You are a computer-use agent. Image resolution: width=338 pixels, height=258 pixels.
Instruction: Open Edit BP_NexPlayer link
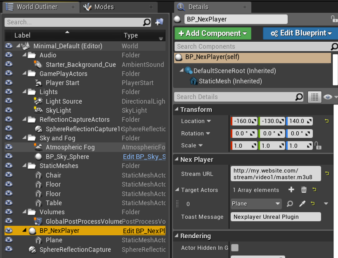click(144, 231)
